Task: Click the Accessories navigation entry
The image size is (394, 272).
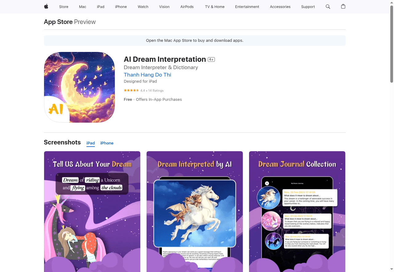Action: [x=280, y=7]
